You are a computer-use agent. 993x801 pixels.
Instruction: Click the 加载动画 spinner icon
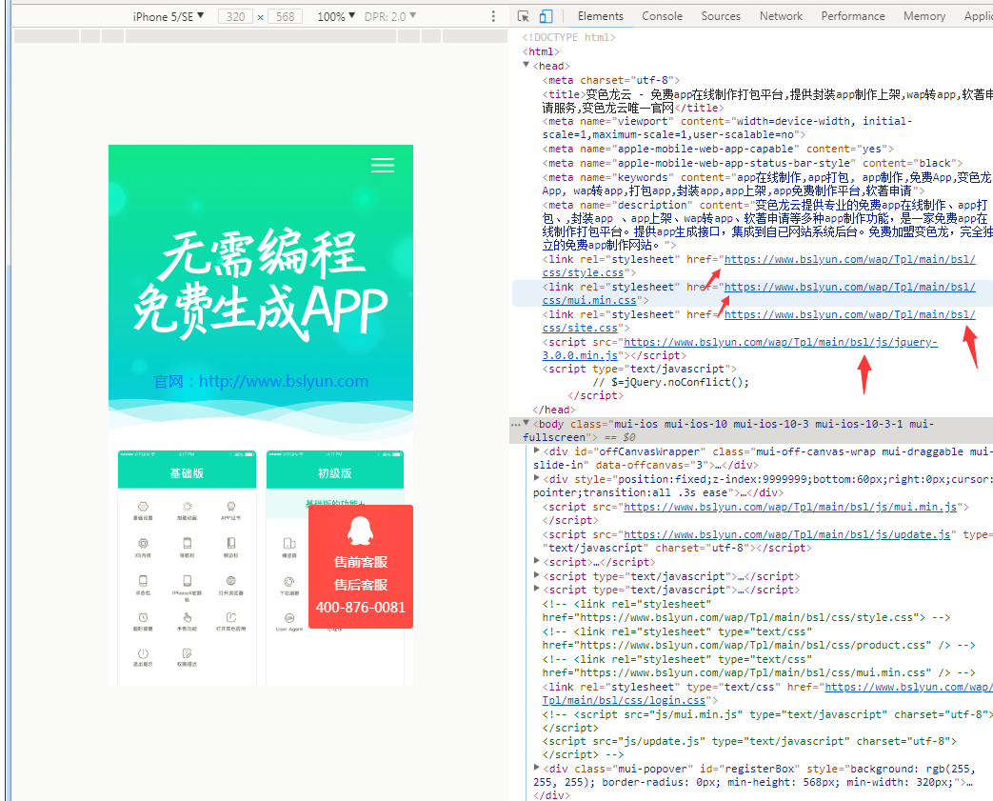pos(187,507)
